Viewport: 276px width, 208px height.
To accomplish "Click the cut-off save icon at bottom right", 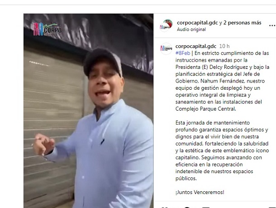I will (x=272, y=207).
